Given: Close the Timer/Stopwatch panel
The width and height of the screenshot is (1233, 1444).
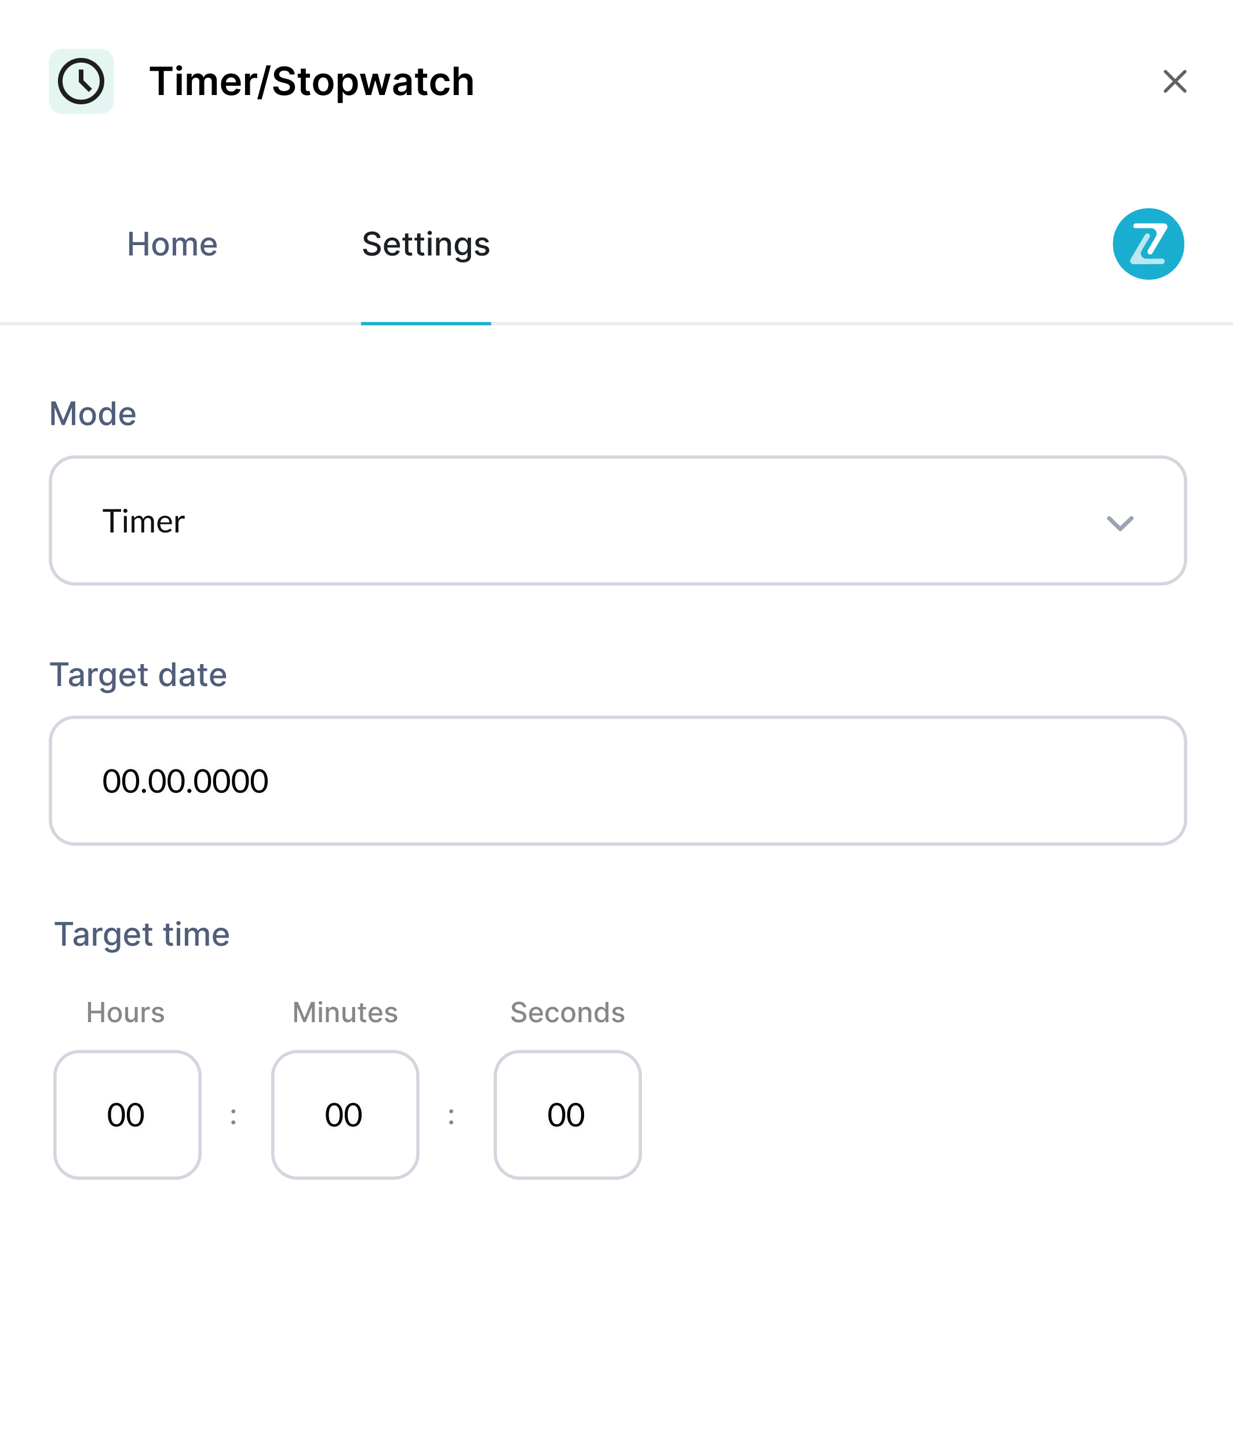Looking at the screenshot, I should pos(1174,82).
